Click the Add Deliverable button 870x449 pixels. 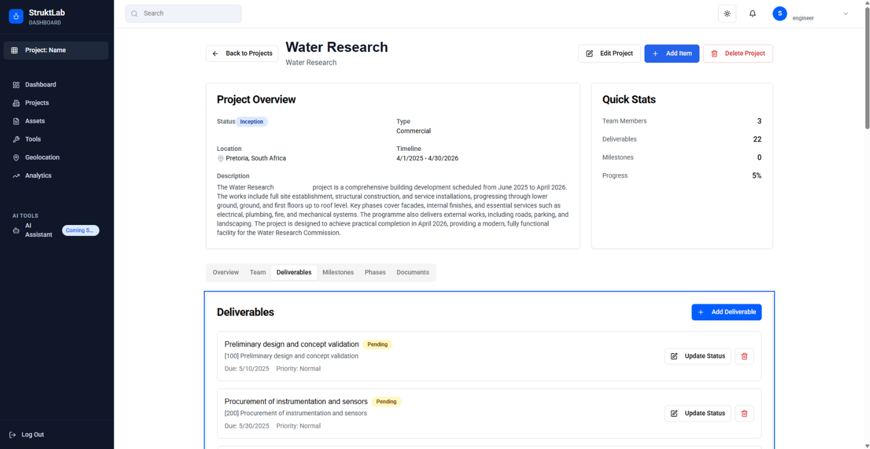(x=726, y=312)
